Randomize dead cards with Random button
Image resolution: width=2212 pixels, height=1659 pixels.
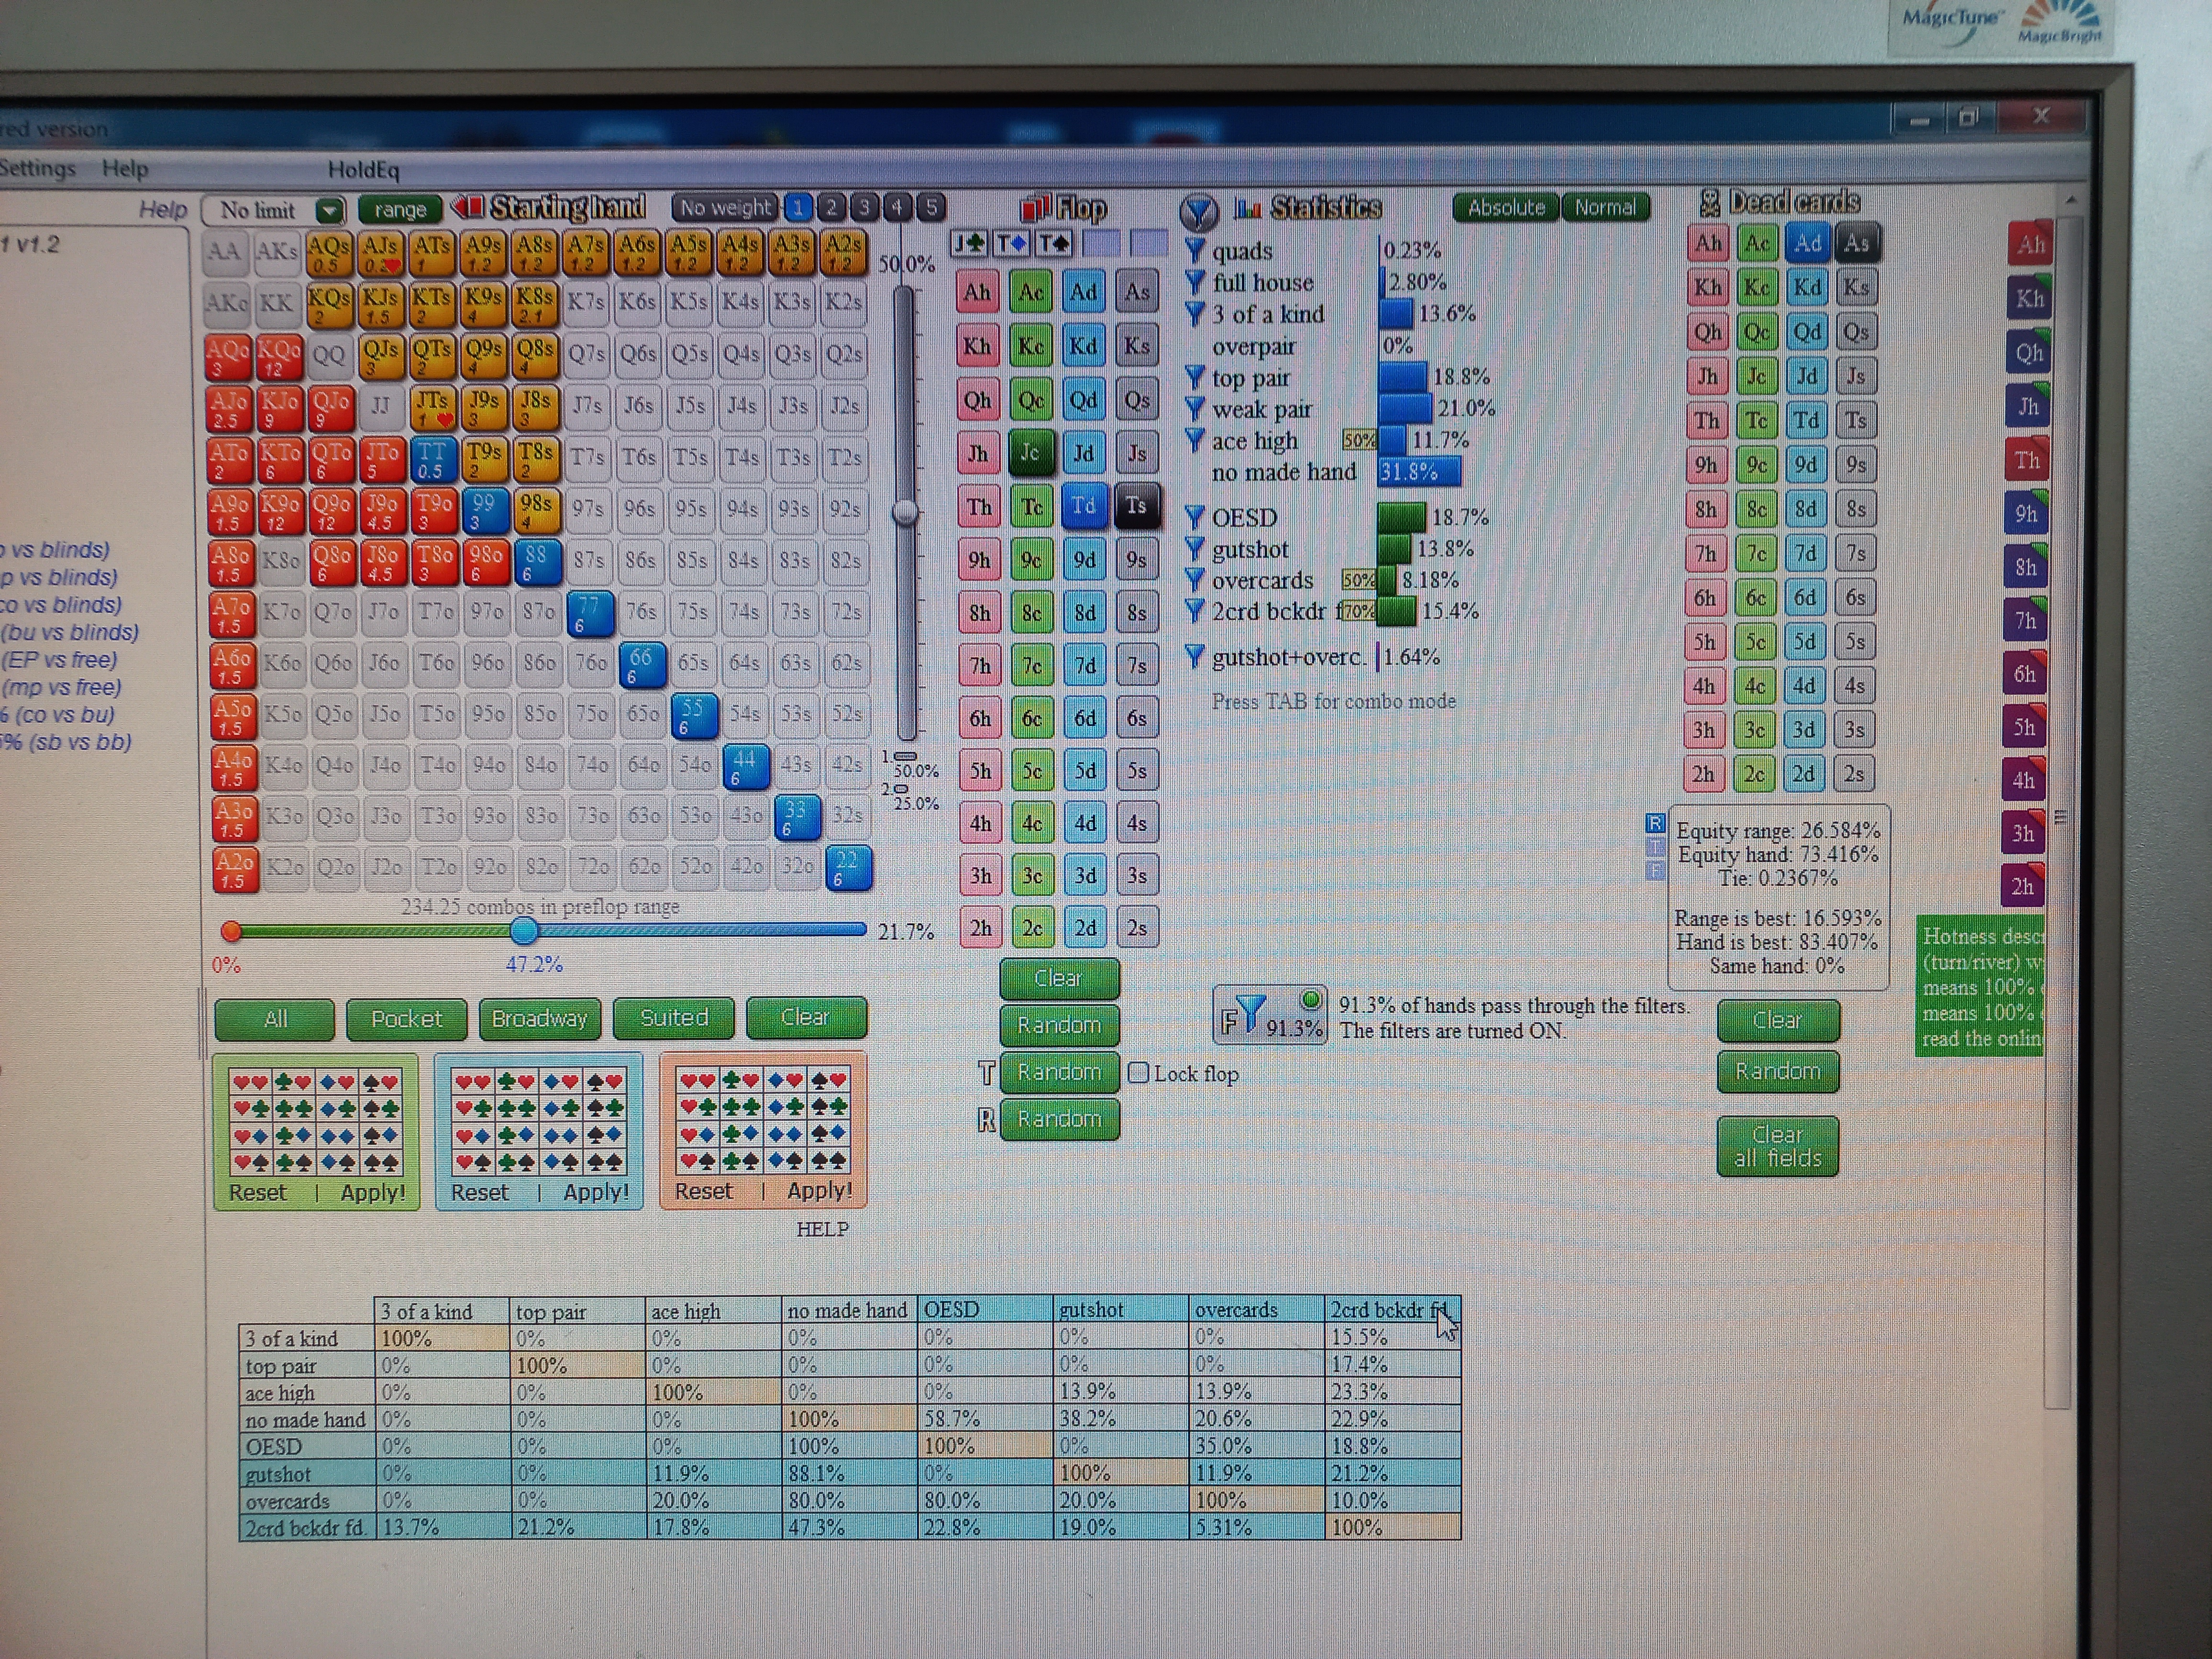tap(1778, 1071)
